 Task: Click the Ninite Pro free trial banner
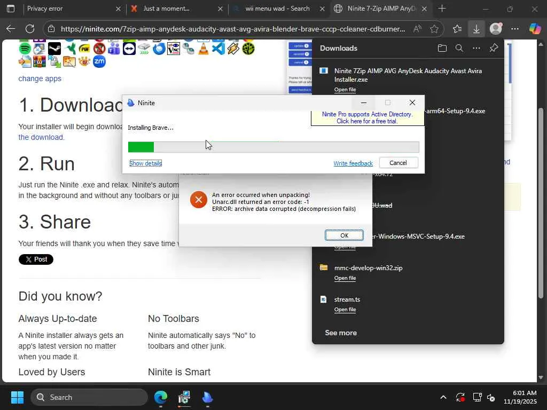pos(367,118)
